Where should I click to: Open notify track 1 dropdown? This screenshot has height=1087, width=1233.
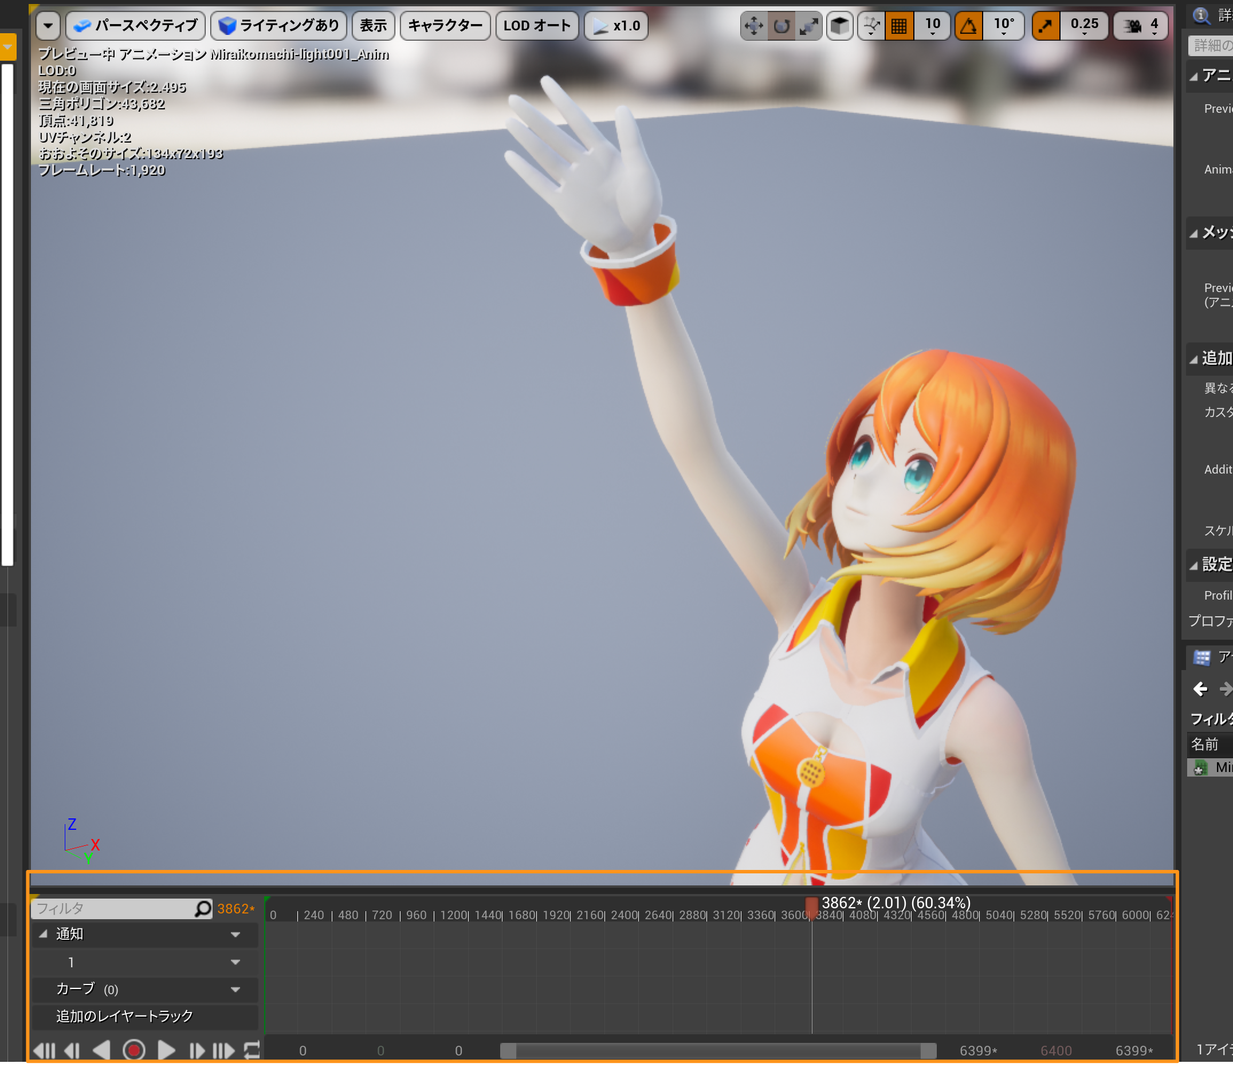(235, 962)
